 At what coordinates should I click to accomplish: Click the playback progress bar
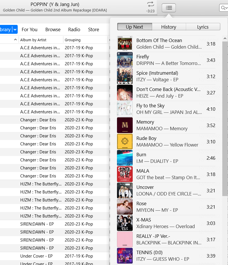78,15
